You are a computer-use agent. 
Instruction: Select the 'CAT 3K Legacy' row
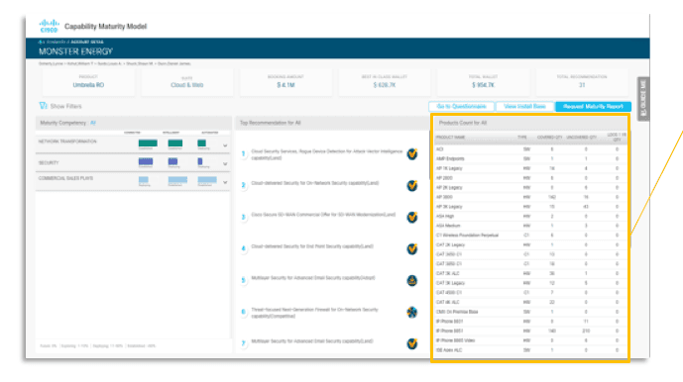point(530,283)
